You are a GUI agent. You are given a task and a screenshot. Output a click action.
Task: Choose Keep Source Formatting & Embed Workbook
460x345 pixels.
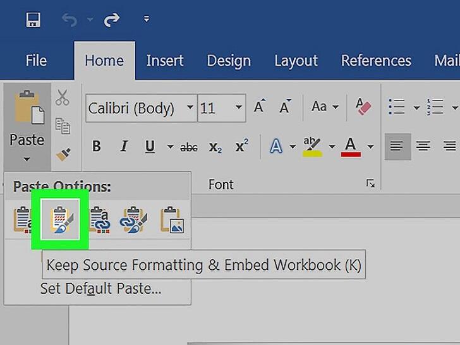coord(60,219)
